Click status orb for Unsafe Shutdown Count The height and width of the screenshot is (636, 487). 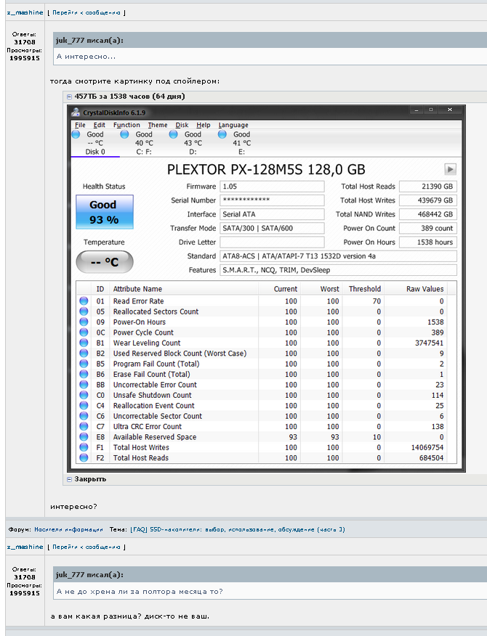click(84, 395)
